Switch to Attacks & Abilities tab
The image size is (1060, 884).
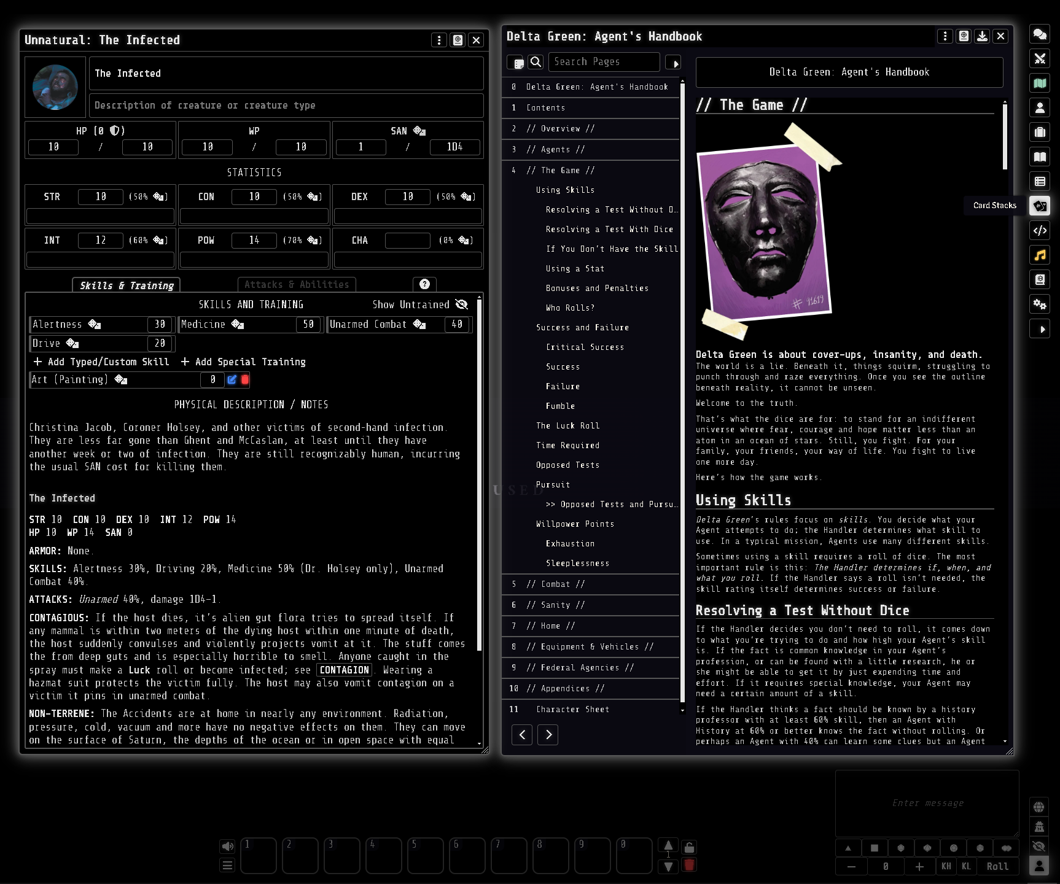(x=297, y=284)
